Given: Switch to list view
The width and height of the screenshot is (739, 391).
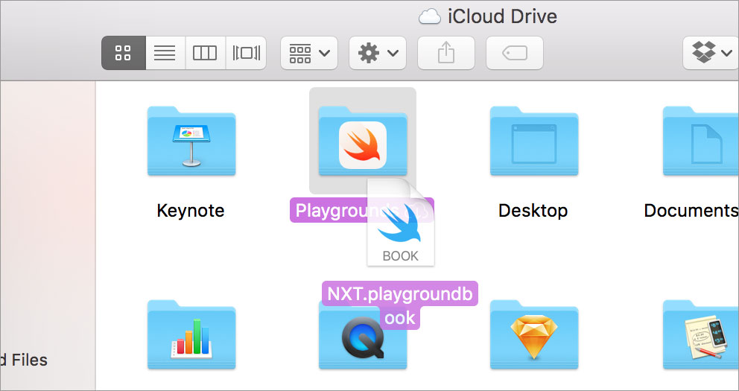Looking at the screenshot, I should click(x=165, y=53).
